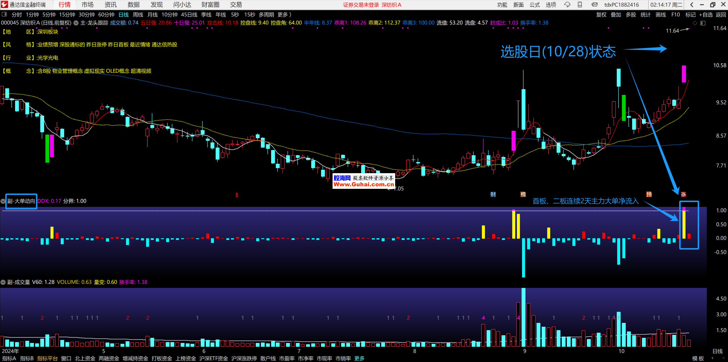The height and width of the screenshot is (362, 728).
Task: Click the customer service headset icon
Action: pos(567,5)
